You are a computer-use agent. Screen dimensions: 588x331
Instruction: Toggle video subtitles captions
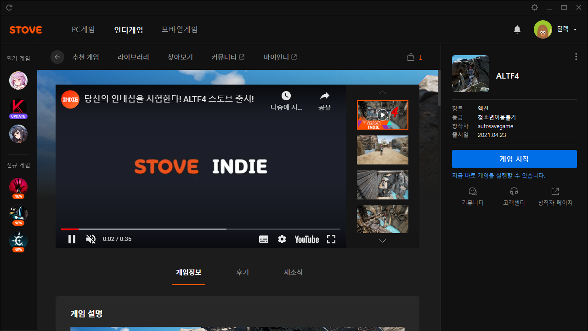(264, 239)
